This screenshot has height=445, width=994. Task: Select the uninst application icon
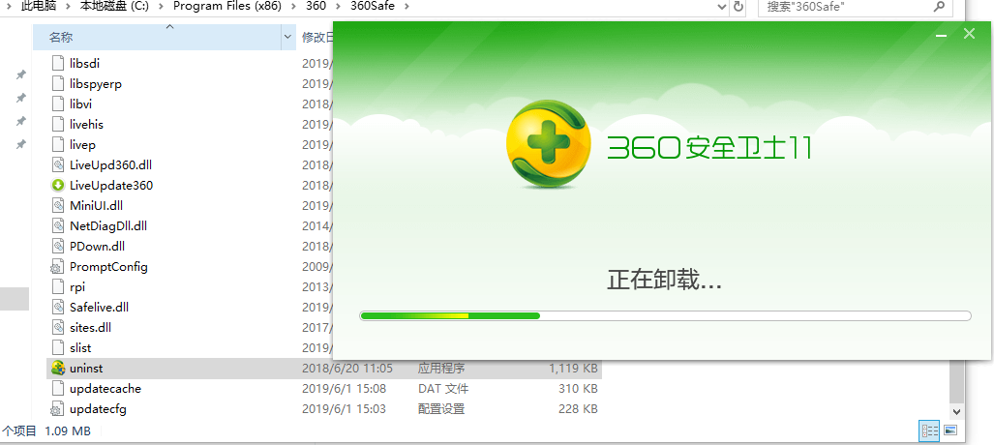58,369
